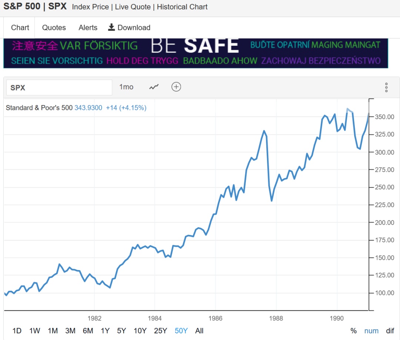Select the Chart tab

[20, 28]
